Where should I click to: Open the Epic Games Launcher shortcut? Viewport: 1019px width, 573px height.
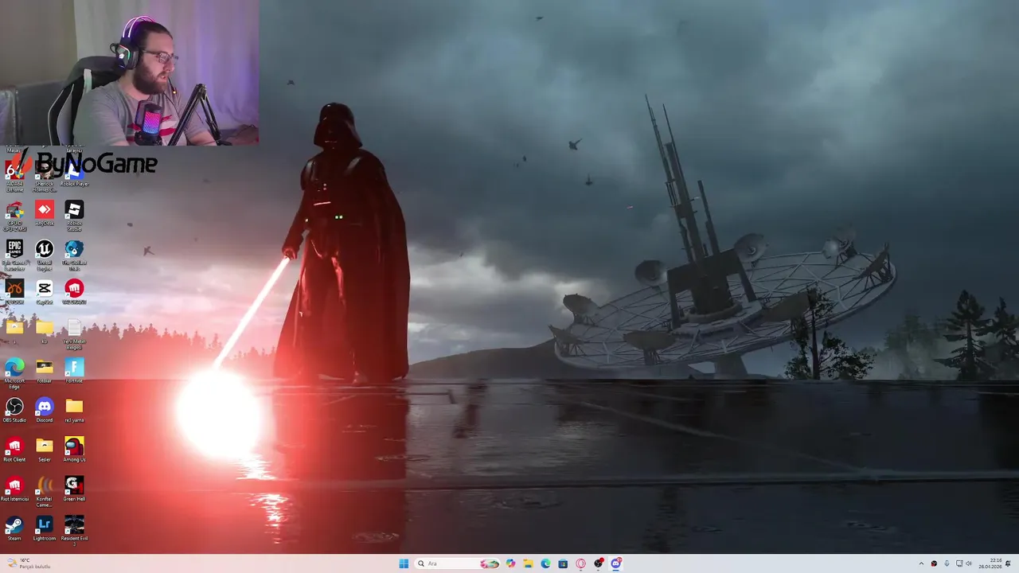click(14, 254)
